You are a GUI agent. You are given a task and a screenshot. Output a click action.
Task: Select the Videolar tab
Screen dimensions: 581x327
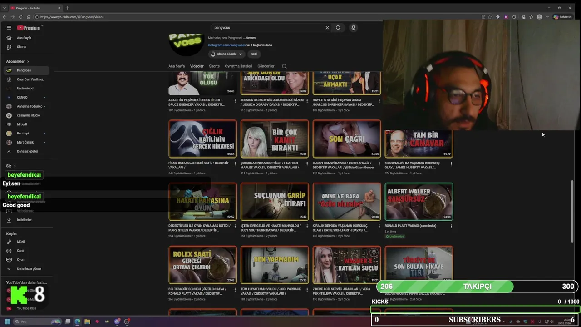(197, 66)
